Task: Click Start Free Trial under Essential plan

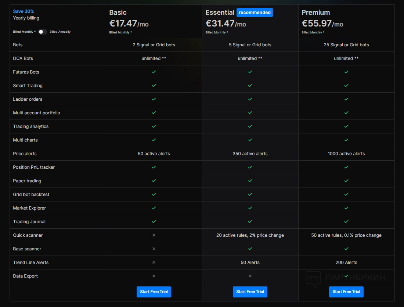Action: tap(250, 292)
